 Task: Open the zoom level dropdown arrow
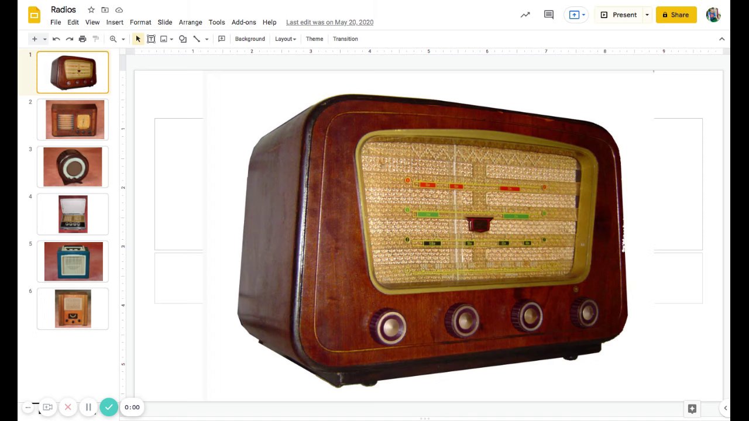(x=123, y=39)
